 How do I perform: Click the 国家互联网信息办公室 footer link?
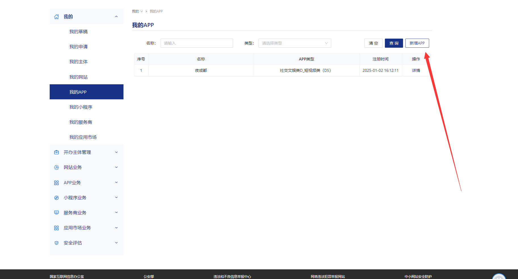pyautogui.click(x=67, y=276)
